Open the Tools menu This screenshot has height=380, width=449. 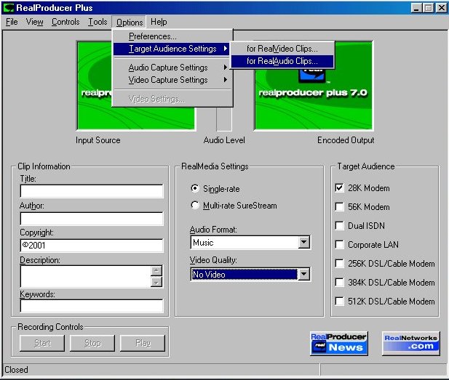coord(98,22)
